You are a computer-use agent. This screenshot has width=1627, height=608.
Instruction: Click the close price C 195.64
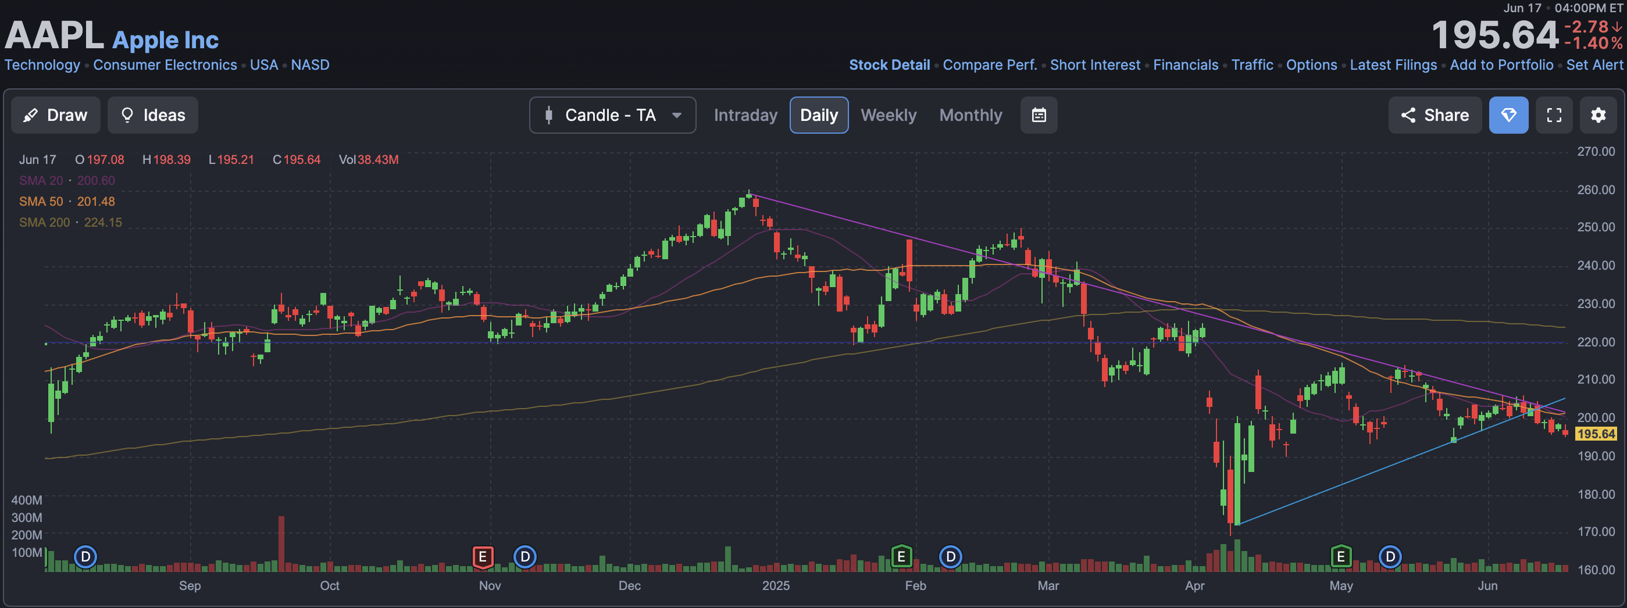pos(296,160)
